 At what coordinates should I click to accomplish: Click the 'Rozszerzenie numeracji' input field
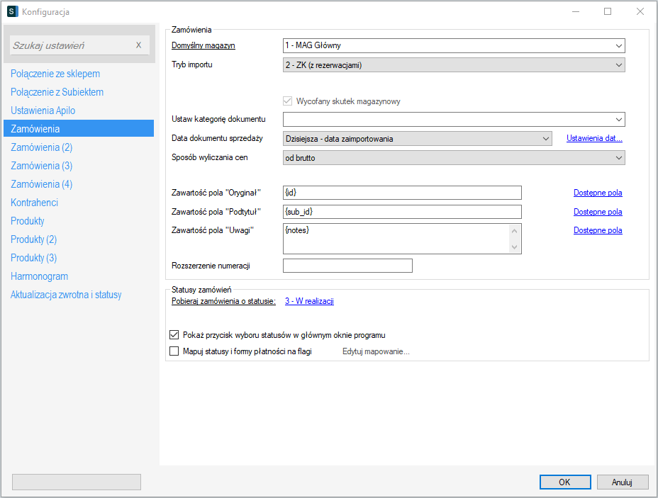point(347,266)
